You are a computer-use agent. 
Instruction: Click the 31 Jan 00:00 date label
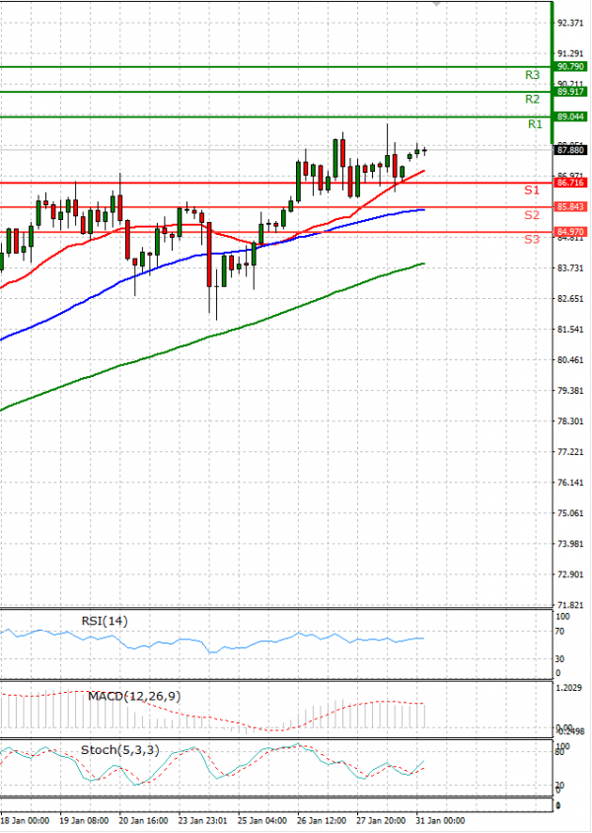point(441,821)
